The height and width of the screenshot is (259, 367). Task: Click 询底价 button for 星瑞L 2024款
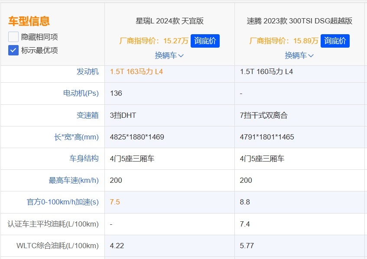[x=205, y=41]
